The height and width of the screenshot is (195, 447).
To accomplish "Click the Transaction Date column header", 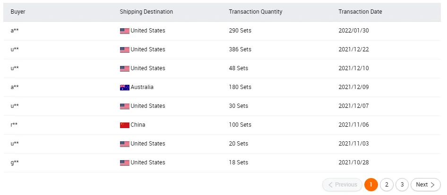I will coord(360,12).
